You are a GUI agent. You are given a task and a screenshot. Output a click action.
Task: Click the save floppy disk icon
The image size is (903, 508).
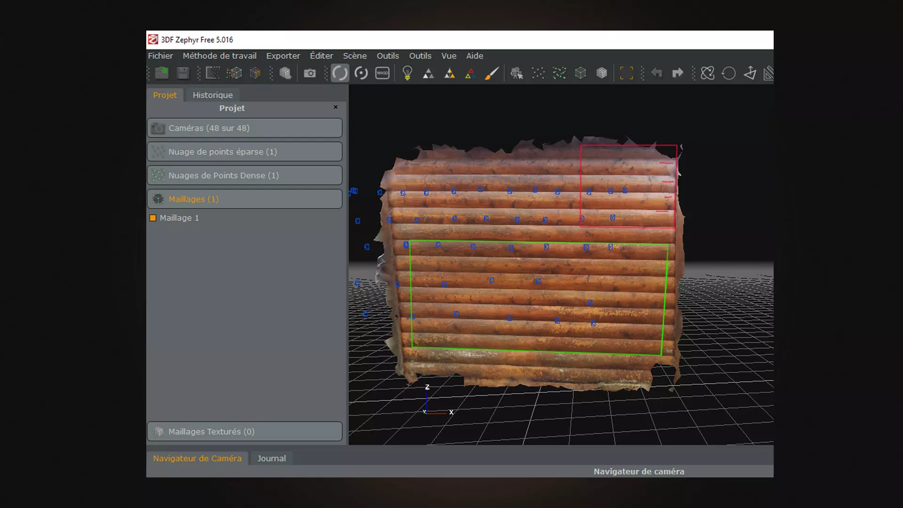183,73
